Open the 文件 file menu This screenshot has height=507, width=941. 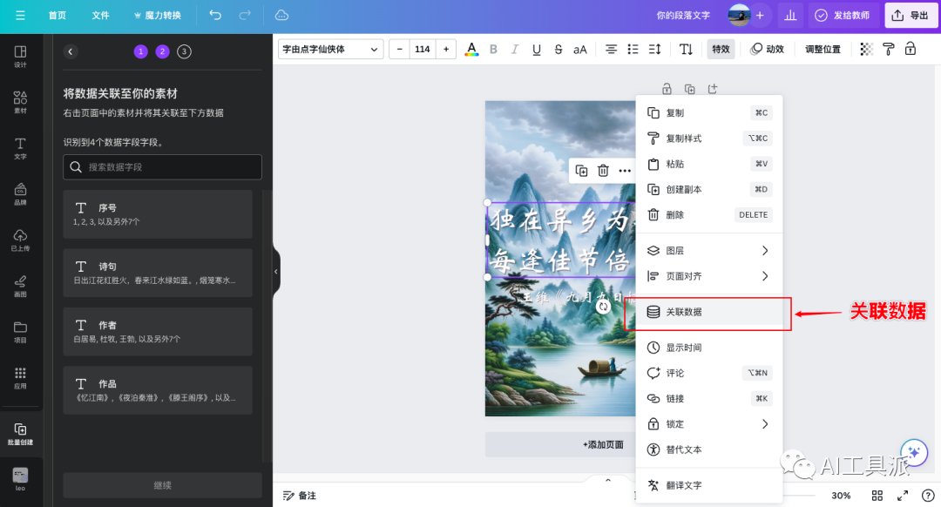coord(101,16)
